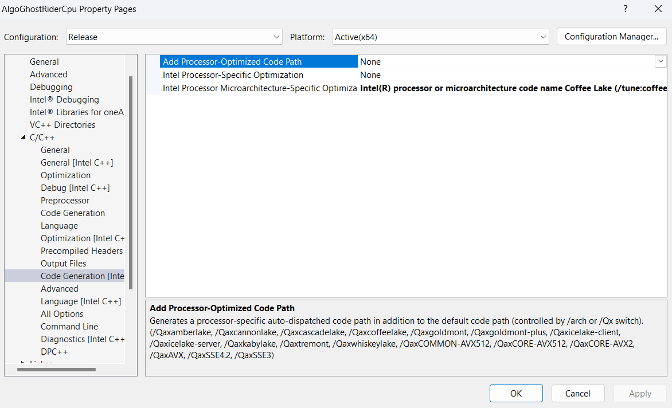
Task: Click the Apply button
Action: pos(639,393)
